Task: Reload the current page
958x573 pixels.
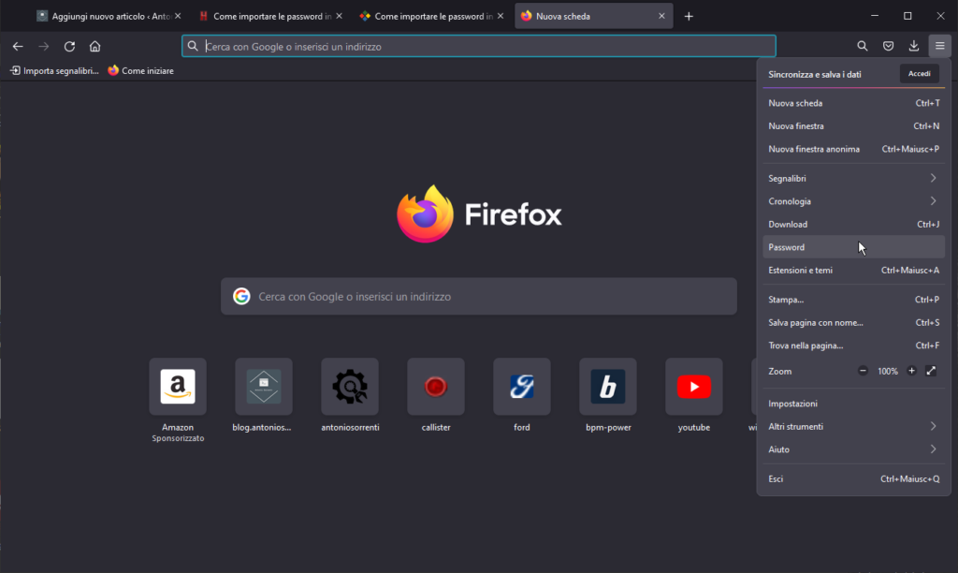Action: click(69, 47)
